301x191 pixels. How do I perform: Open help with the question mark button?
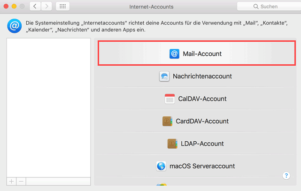pyautogui.click(x=286, y=176)
